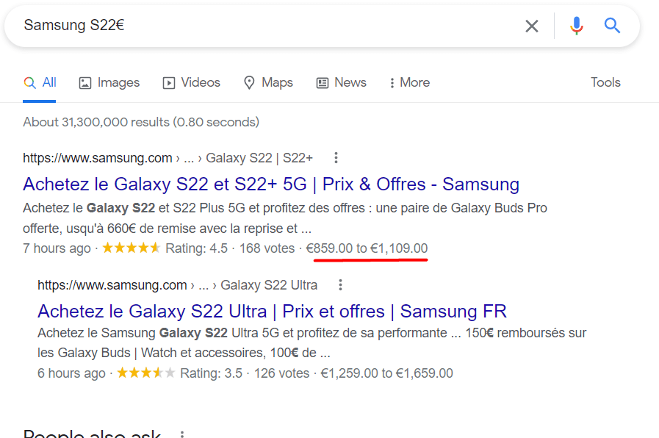Viewport: 659px width, 438px height.
Task: Open the Tools options
Action: coord(605,82)
